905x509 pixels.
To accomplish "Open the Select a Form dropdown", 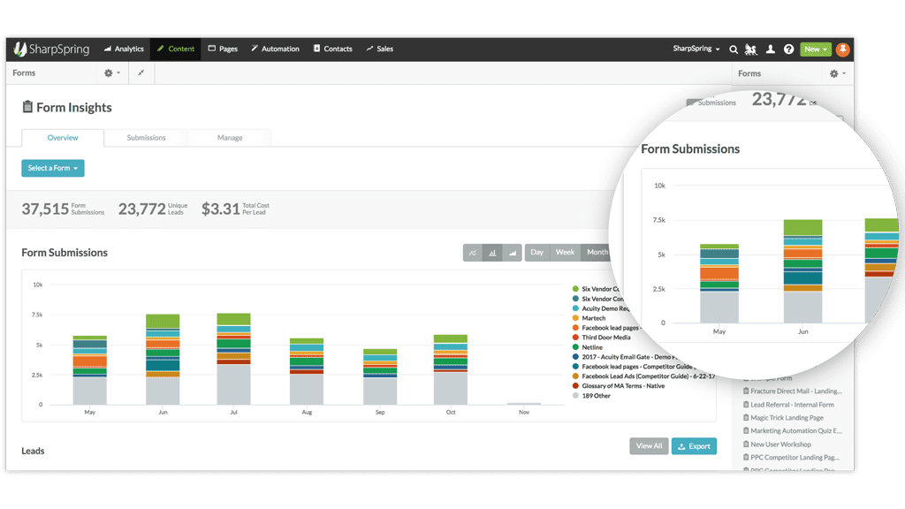I will tap(53, 168).
